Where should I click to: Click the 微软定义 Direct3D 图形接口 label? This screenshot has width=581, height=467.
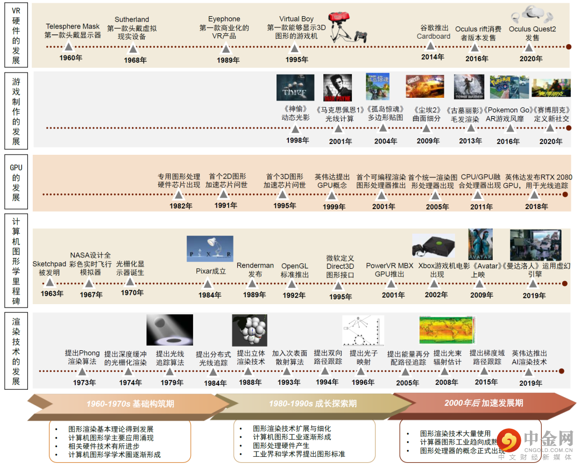point(340,267)
